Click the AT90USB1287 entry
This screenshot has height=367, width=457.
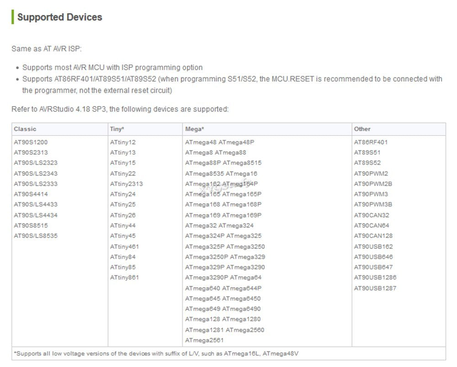(x=375, y=288)
